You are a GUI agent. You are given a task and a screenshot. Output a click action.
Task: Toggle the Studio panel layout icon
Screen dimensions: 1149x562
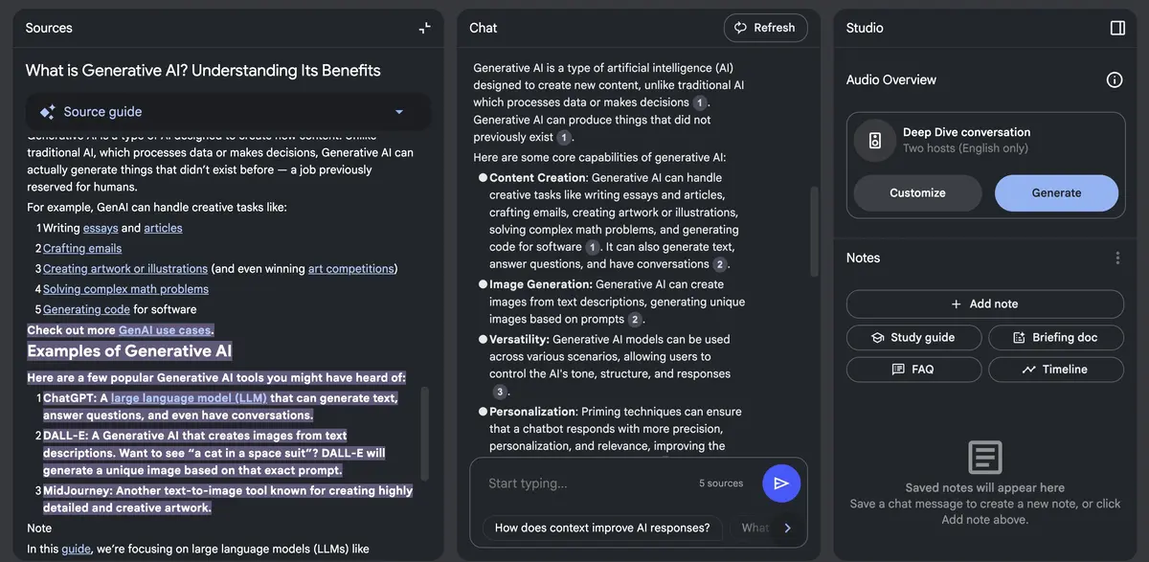(1118, 28)
